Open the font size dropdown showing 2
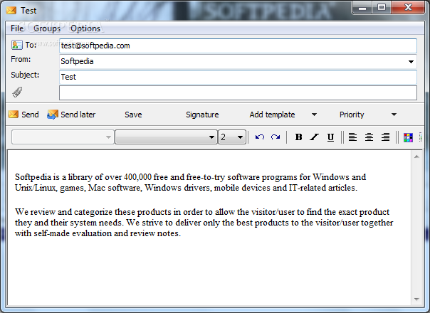This screenshot has width=430, height=313. coord(232,137)
